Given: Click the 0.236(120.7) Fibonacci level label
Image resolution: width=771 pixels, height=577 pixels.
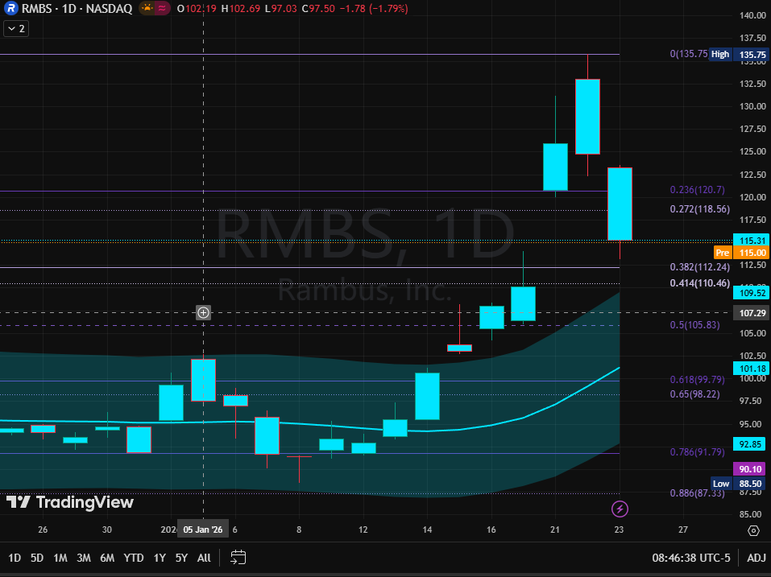Looking at the screenshot, I should tap(697, 190).
